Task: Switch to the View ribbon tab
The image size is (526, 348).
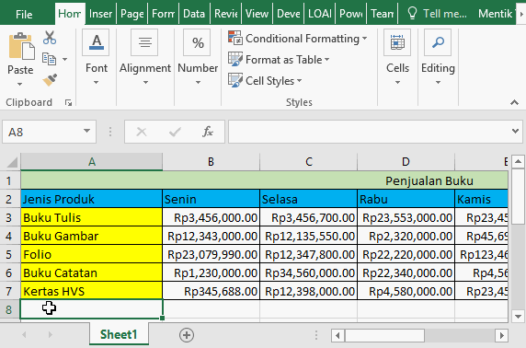Action: [257, 14]
